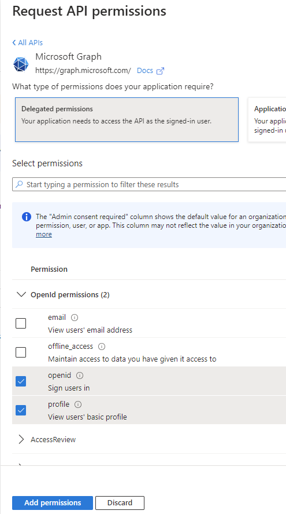Click the search magnifier icon in filter box
Image resolution: width=286 pixels, height=514 pixels.
(20, 184)
